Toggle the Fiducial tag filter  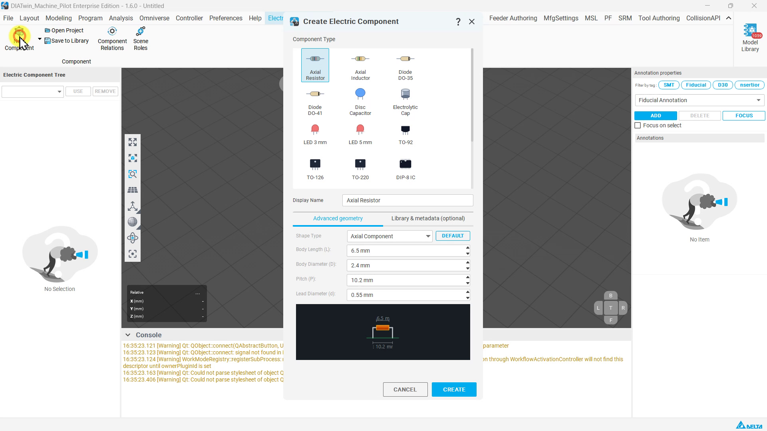(696, 85)
